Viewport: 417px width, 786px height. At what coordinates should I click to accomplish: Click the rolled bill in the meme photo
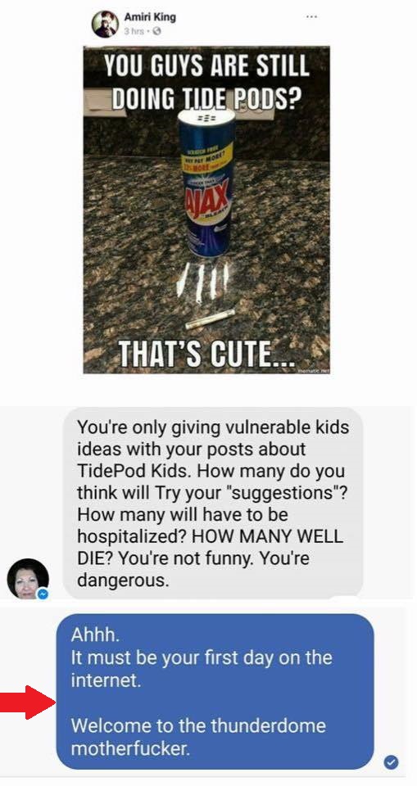(210, 318)
